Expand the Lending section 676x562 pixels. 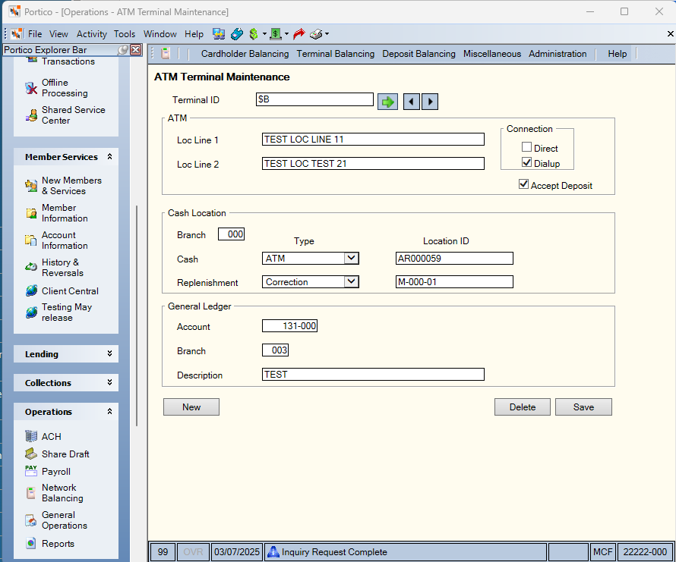109,353
